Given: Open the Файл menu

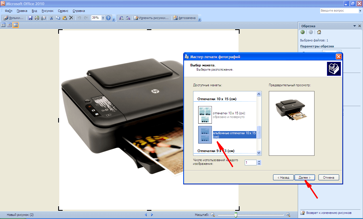Looking at the screenshot, I should [9, 11].
